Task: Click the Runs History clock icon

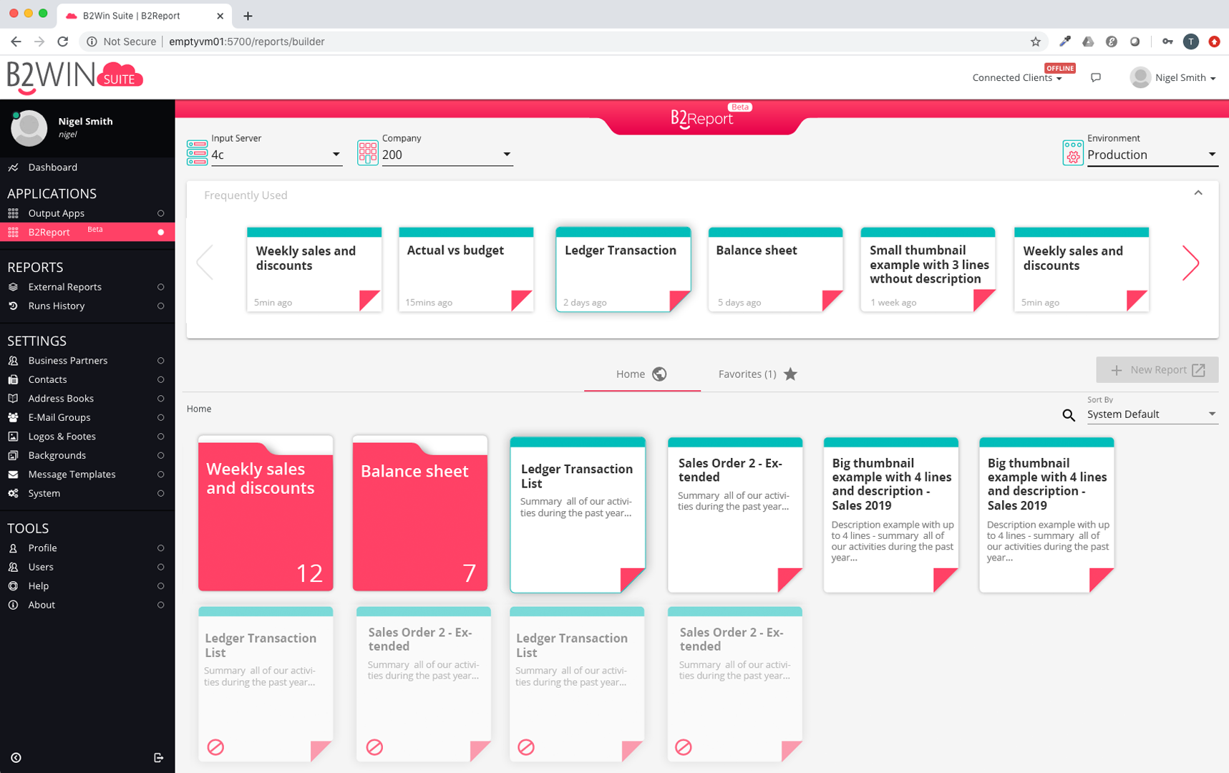Action: click(x=13, y=306)
